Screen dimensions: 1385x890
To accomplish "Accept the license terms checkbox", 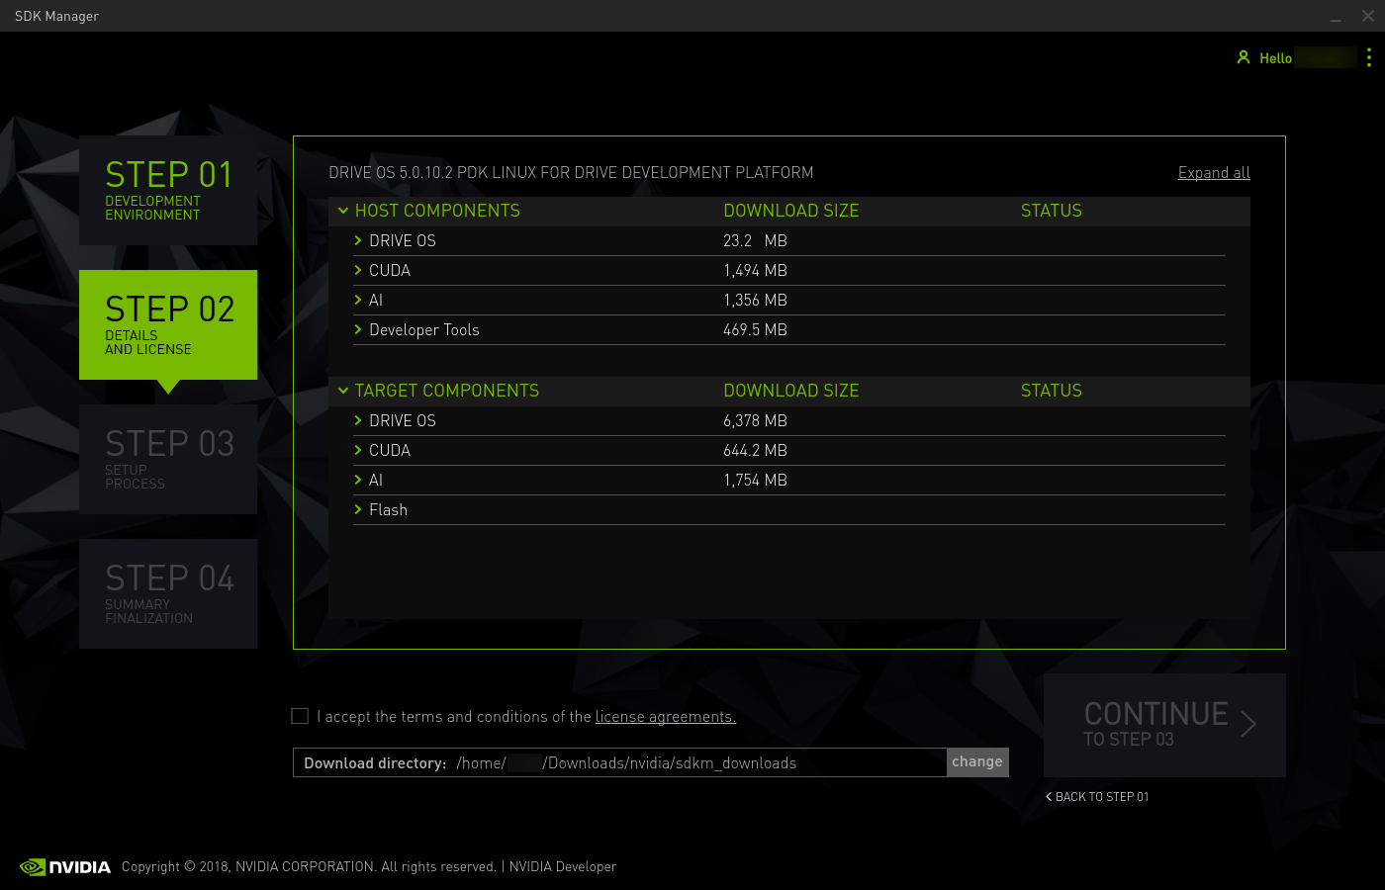I will coord(300,716).
